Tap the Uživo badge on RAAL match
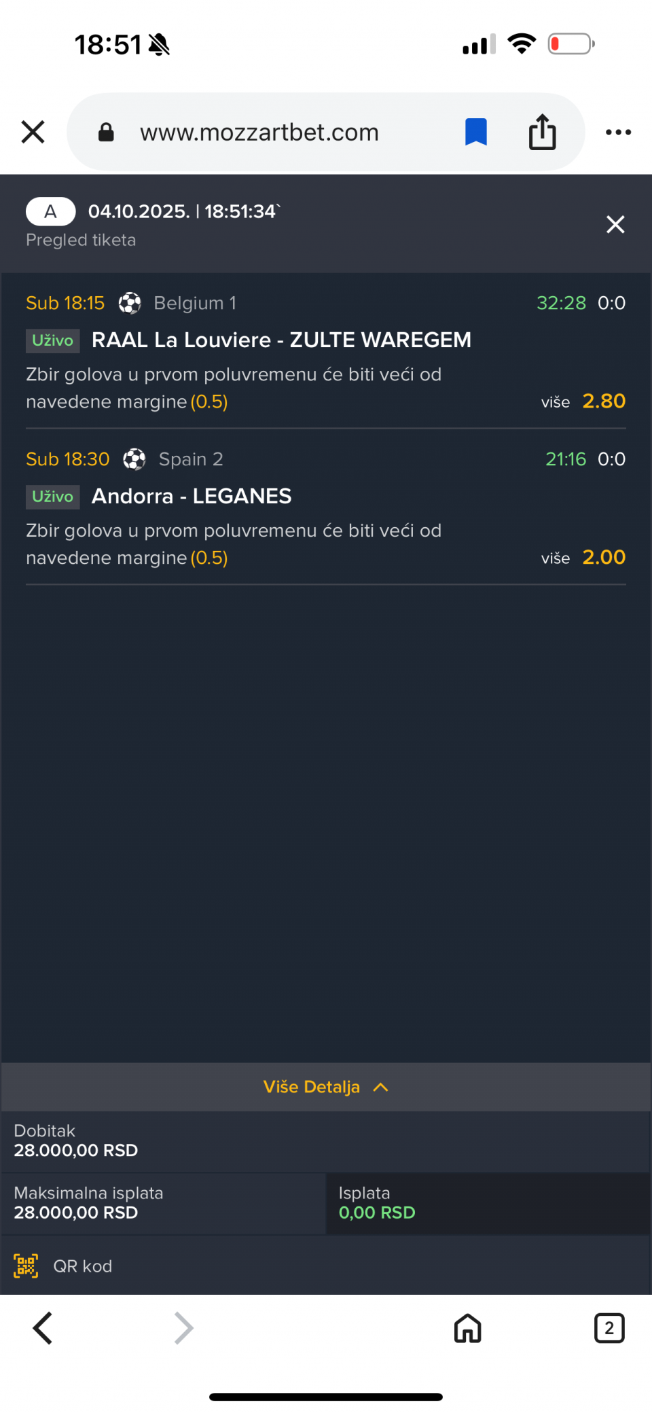The image size is (652, 1413). [52, 340]
